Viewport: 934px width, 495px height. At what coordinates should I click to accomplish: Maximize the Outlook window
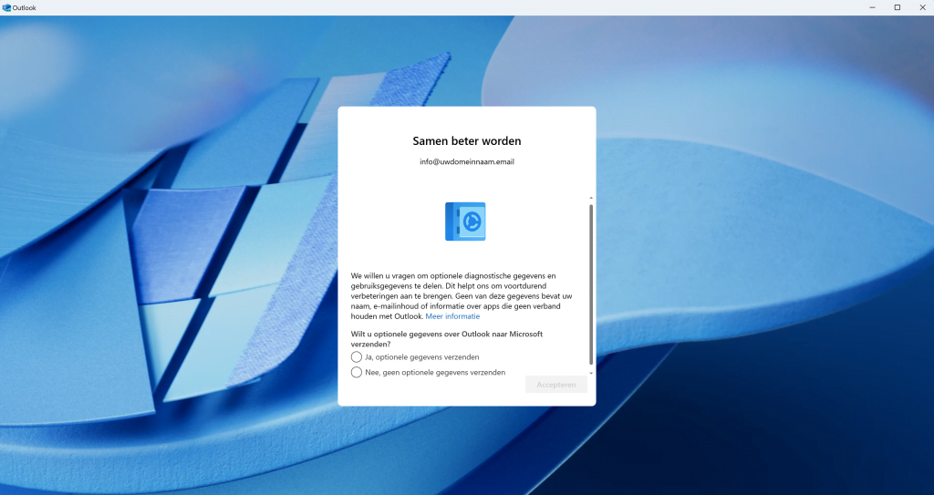point(898,7)
